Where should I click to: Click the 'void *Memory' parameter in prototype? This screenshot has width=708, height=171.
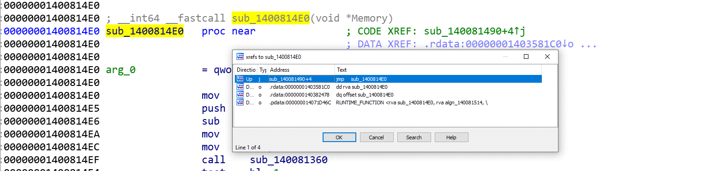point(352,18)
